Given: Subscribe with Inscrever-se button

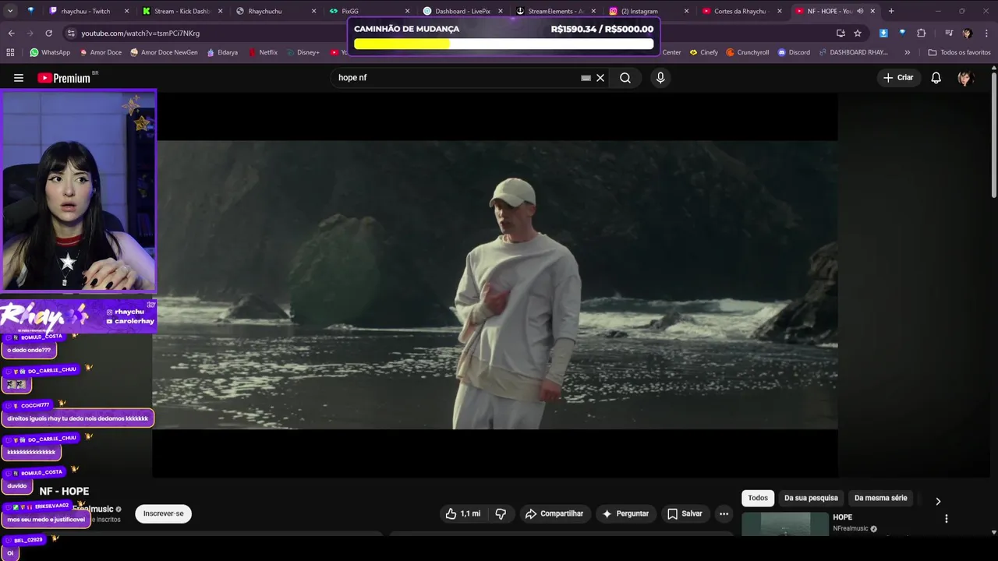Looking at the screenshot, I should (x=164, y=513).
